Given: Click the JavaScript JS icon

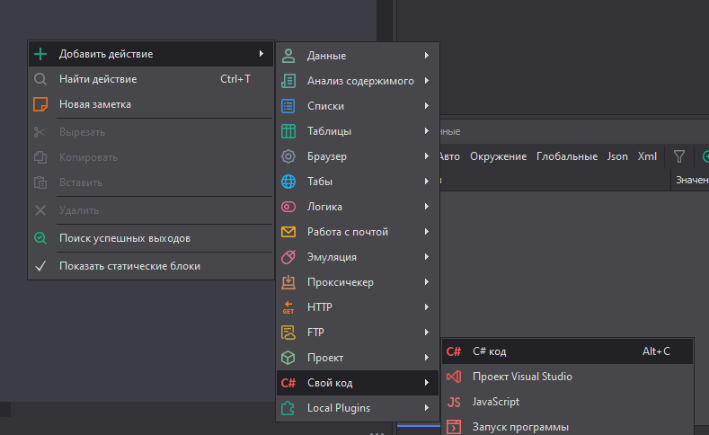Looking at the screenshot, I should click(454, 402).
